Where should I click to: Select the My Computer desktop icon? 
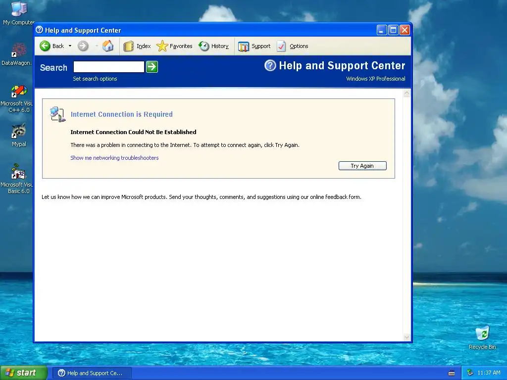pyautogui.click(x=19, y=13)
